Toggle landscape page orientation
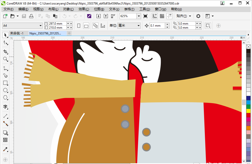 pyautogui.click(x=86, y=26)
